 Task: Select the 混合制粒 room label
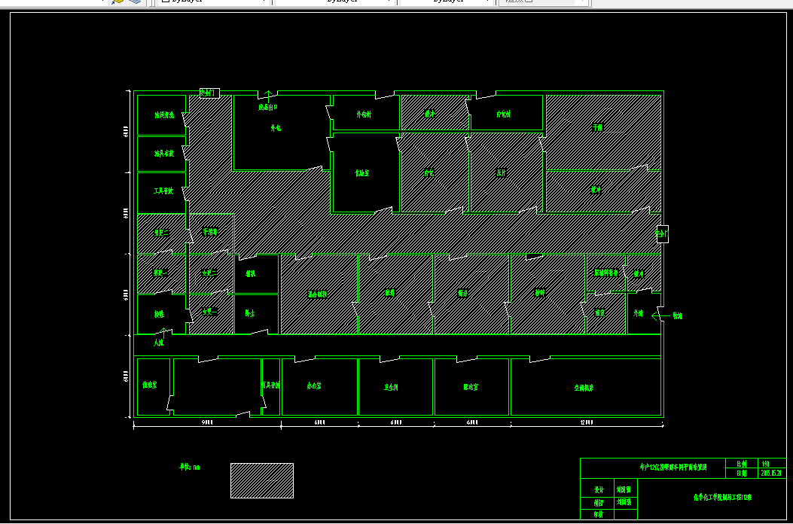click(318, 294)
